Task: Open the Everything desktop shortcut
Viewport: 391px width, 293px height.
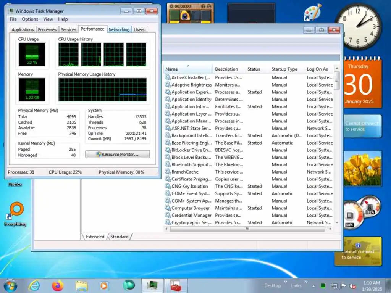Action: coord(15,214)
